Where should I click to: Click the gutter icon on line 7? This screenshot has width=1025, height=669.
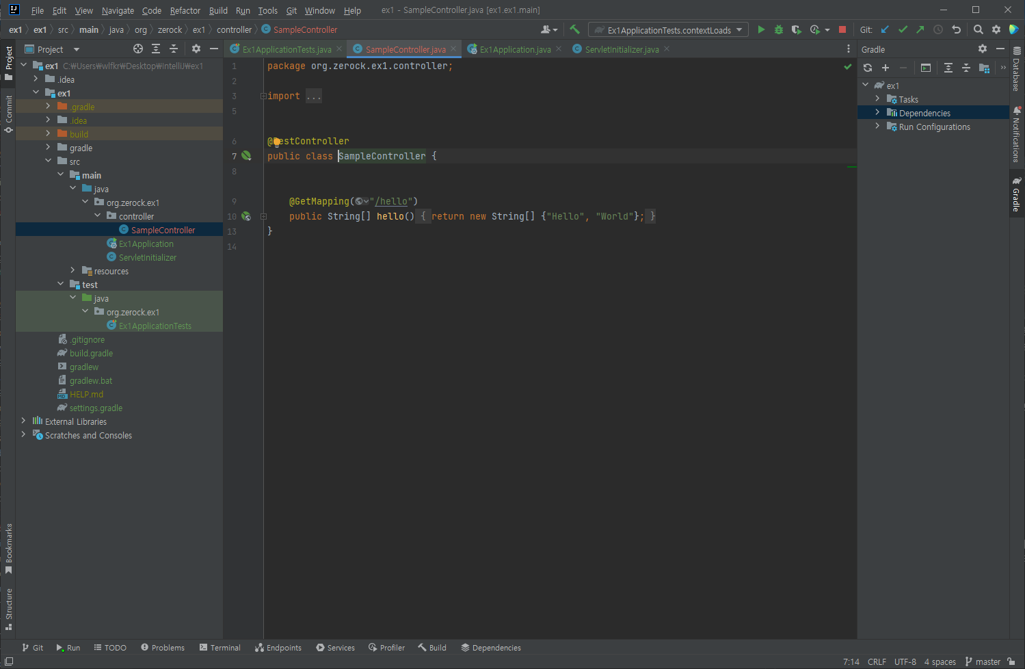(x=246, y=156)
